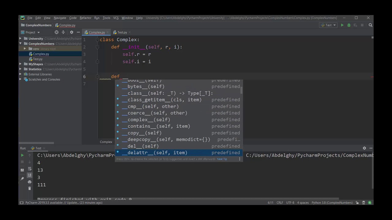Expand the venv folder
Image resolution: width=392 pixels, height=220 pixels.
(x=25, y=49)
